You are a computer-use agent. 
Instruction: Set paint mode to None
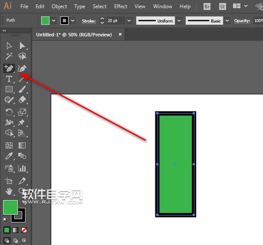click(x=24, y=230)
